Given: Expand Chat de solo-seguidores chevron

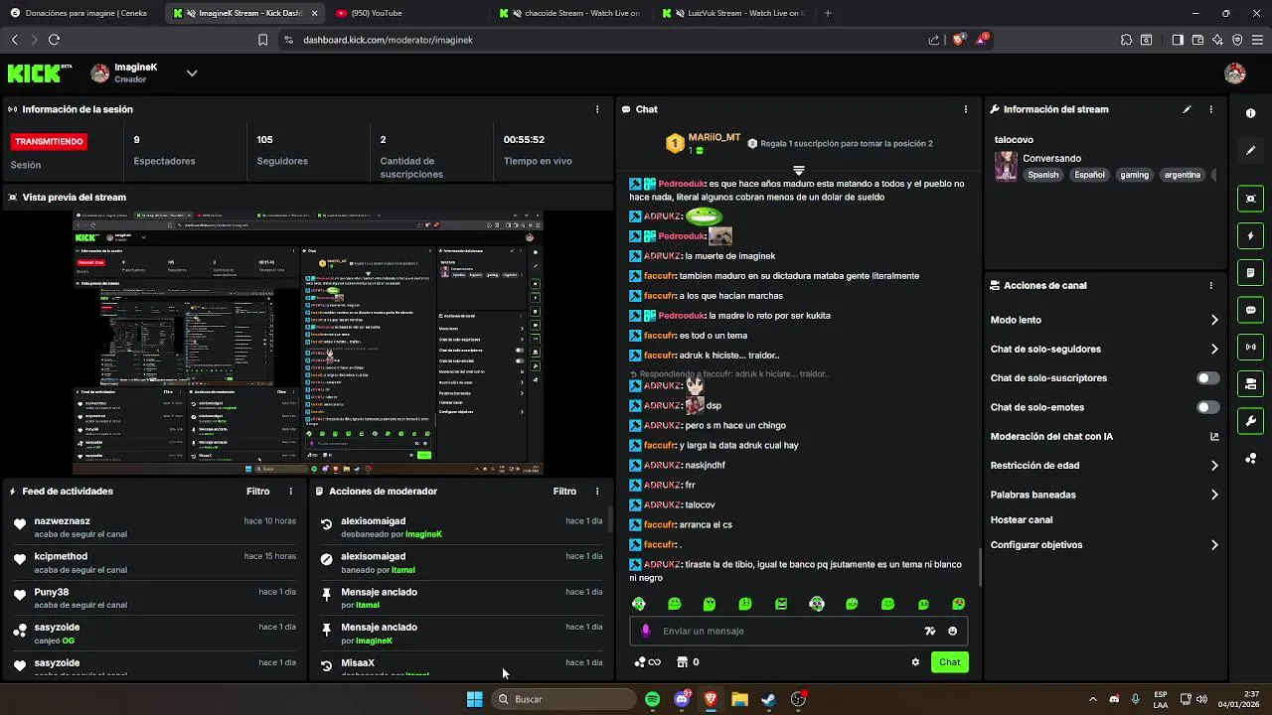Looking at the screenshot, I should point(1213,349).
